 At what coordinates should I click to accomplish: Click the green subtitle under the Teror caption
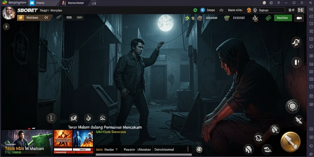coord(111,132)
